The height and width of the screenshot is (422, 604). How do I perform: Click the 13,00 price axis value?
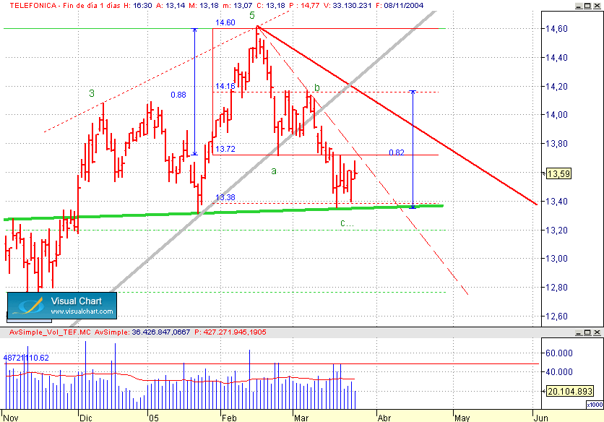click(x=556, y=259)
